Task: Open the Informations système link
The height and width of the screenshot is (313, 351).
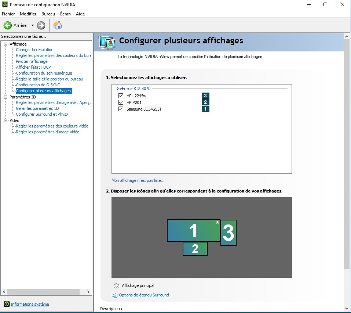Action: coord(30,304)
